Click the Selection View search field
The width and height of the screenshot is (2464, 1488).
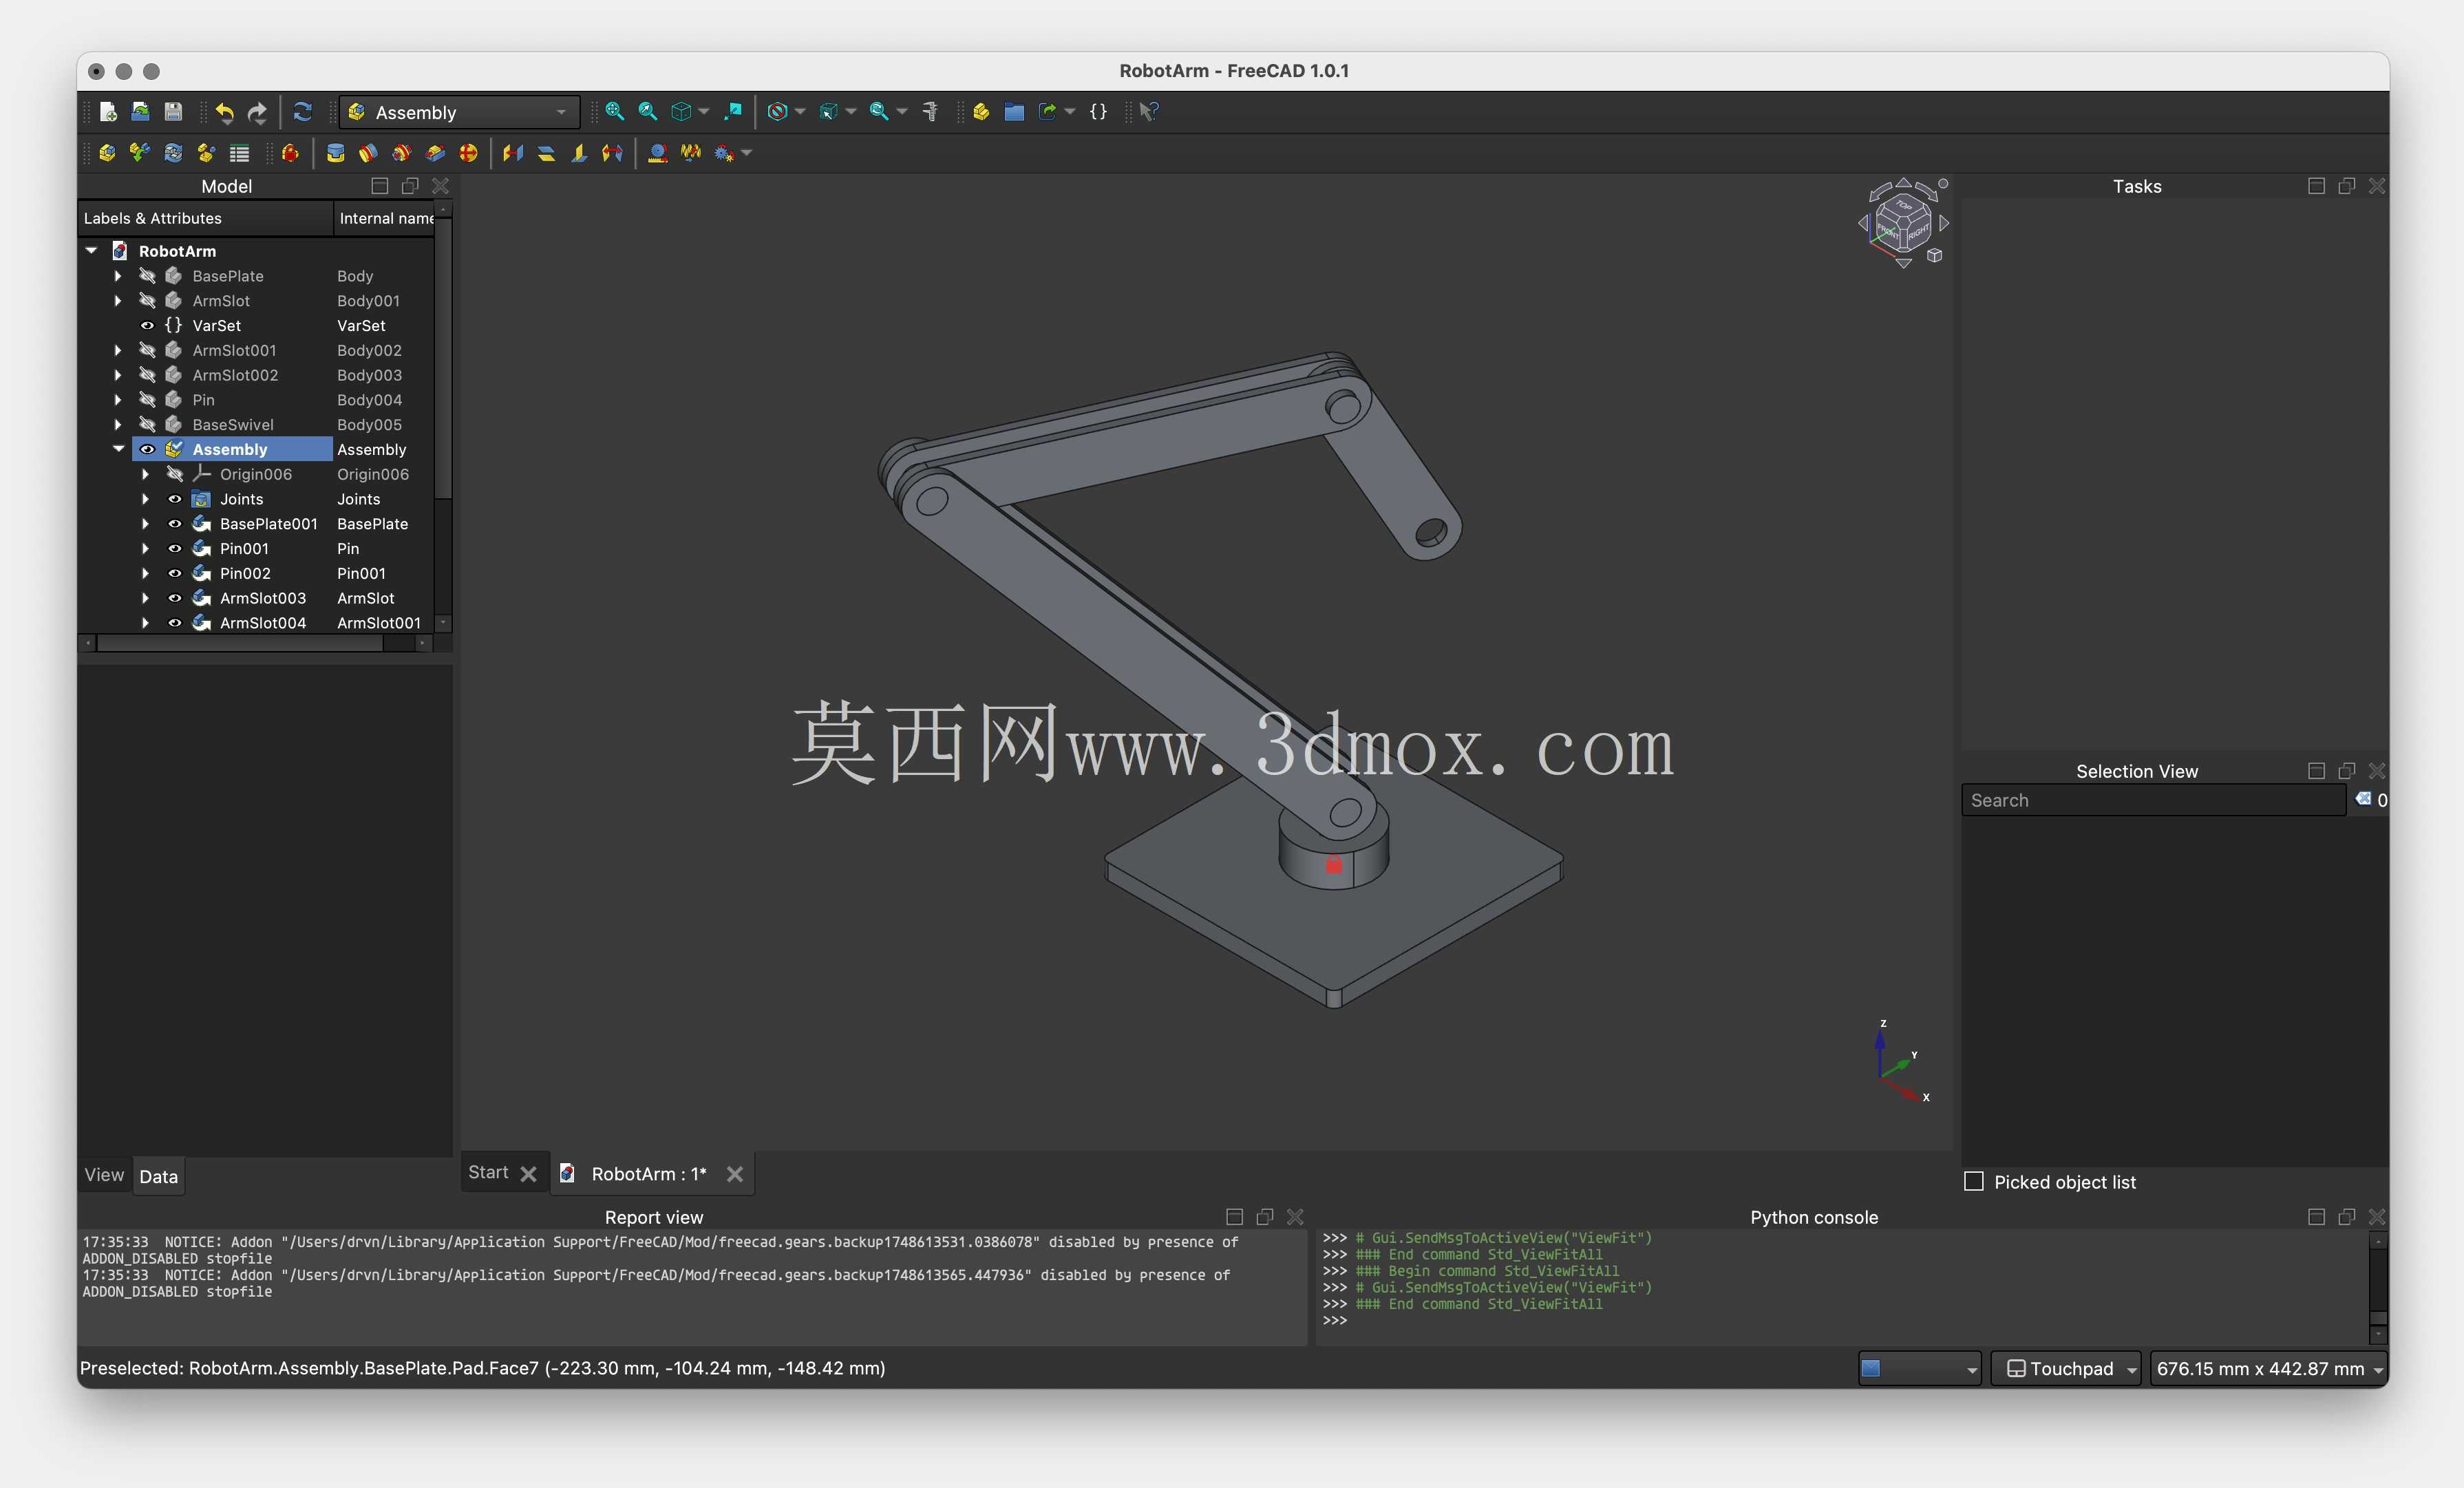pos(2153,800)
